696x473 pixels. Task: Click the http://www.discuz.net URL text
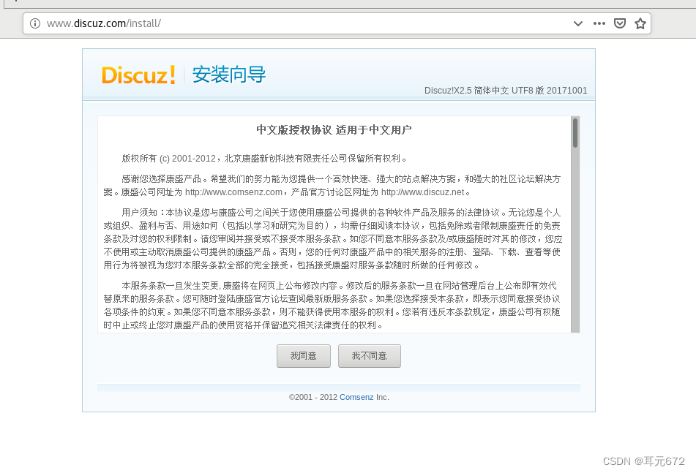click(422, 192)
